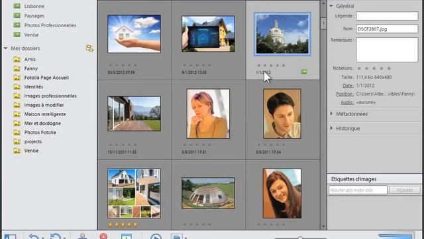Click the date text 30/3/2012 07:39
The width and height of the screenshot is (424, 239).
(x=121, y=72)
